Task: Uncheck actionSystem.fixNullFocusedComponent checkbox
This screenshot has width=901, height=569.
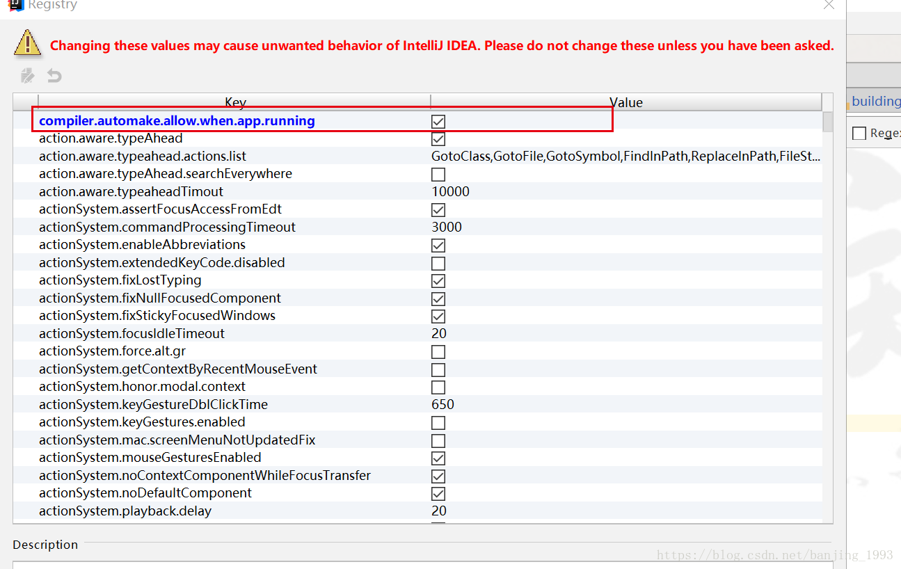Action: click(x=438, y=299)
